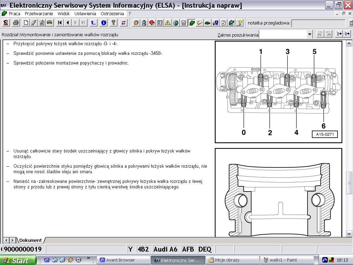The width and height of the screenshot is (353, 265).
Task: Expand the Zakres poszukiwania dropdown arrow
Action: click(310, 34)
